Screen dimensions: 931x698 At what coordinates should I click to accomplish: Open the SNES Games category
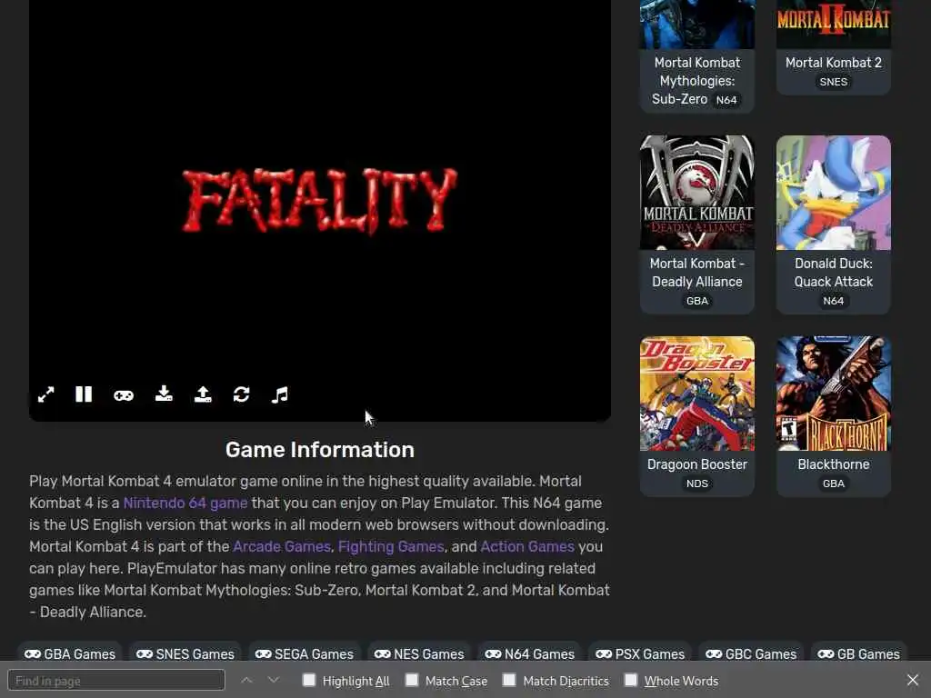tap(185, 654)
